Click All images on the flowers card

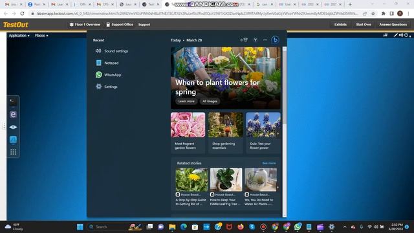[x=210, y=101]
